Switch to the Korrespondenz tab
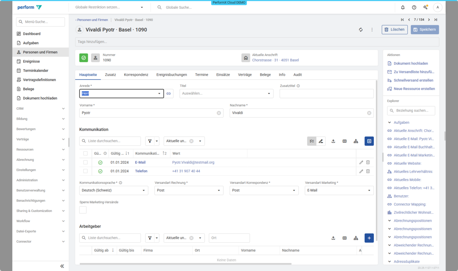This screenshot has height=271, width=458. tap(136, 75)
